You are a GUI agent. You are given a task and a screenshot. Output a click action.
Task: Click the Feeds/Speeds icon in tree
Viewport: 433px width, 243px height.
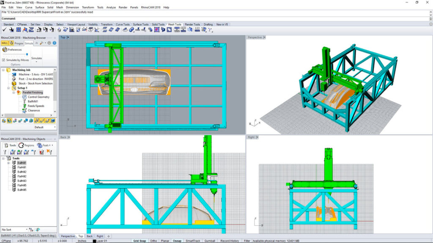25,106
